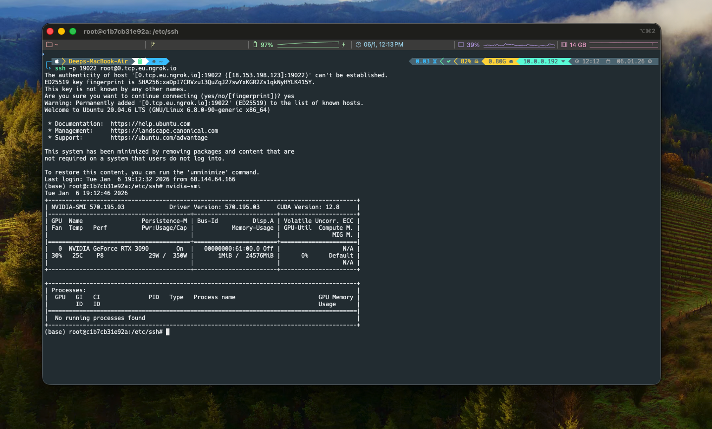Viewport: 712px width, 429px height.
Task: Click the home folder icon in the prompt
Action: coord(154,61)
